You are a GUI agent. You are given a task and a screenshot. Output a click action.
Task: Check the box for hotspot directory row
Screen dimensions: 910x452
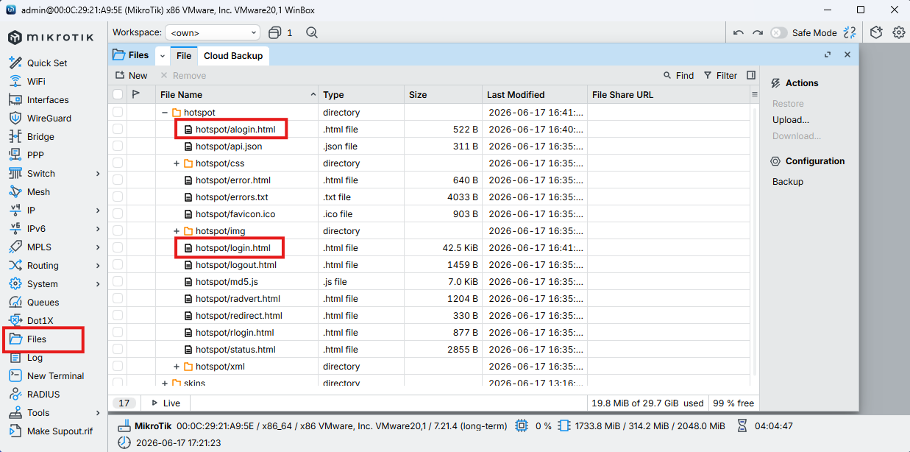pos(118,113)
